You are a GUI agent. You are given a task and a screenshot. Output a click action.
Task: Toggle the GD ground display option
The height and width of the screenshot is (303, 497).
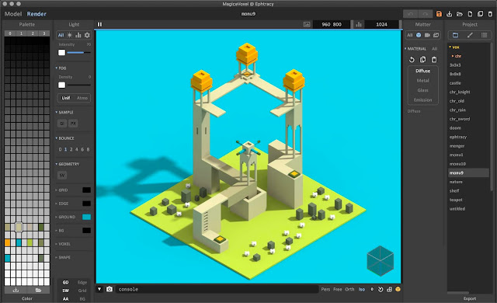(x=65, y=282)
